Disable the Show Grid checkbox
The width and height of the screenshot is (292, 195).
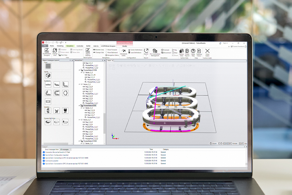[71, 52]
